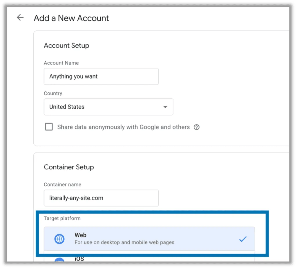The width and height of the screenshot is (297, 269).
Task: Click the 'Container name' label
Action: tap(63, 184)
